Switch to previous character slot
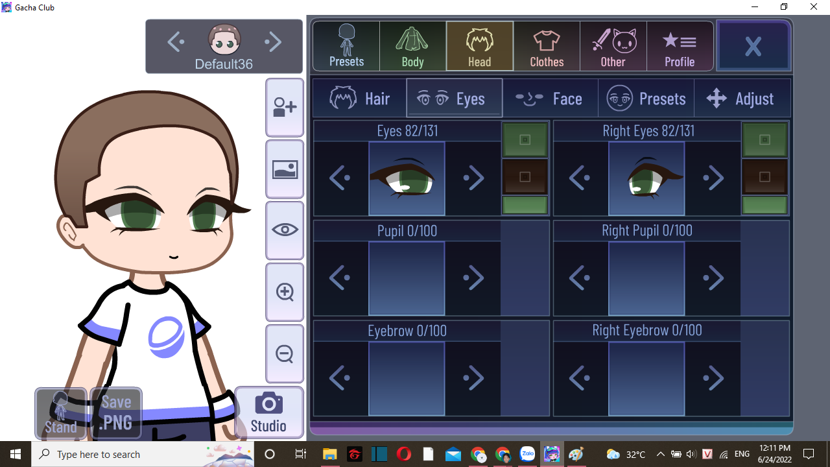The height and width of the screenshot is (467, 830). click(x=176, y=42)
